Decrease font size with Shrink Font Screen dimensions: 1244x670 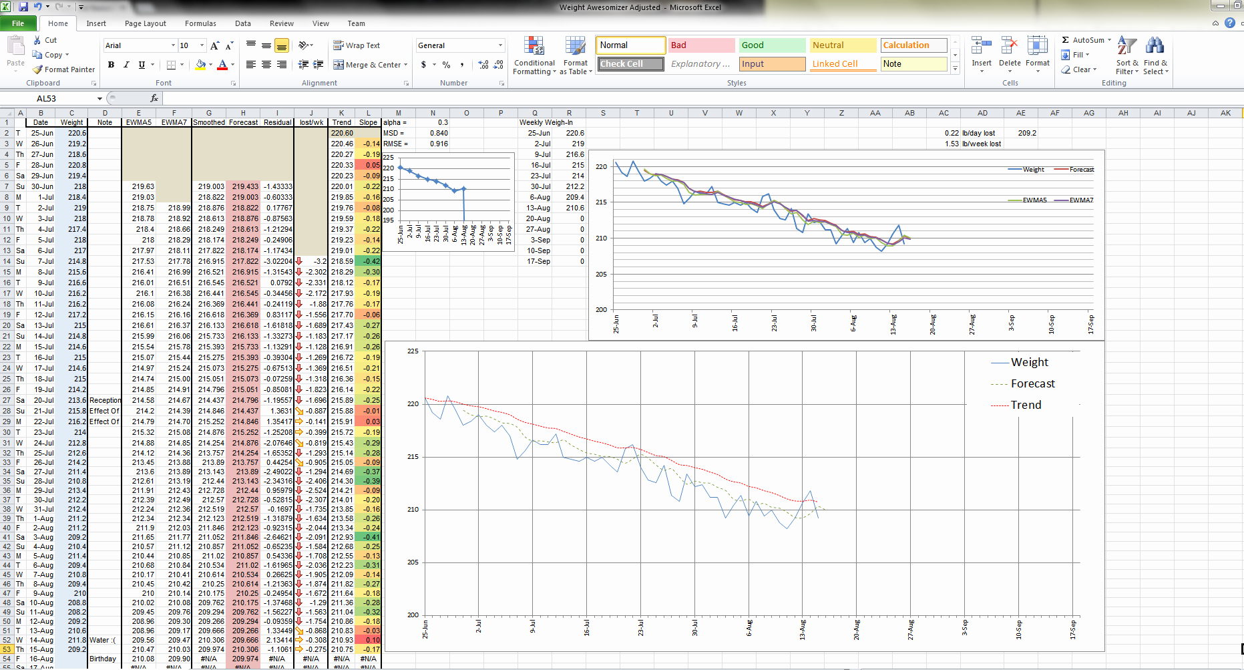[x=229, y=45]
